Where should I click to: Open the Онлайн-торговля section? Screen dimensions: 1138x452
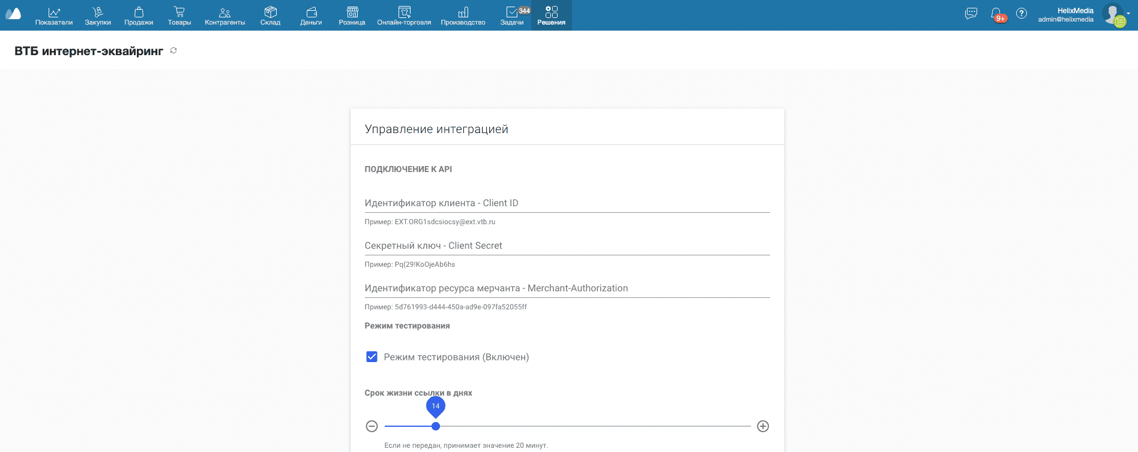point(405,16)
